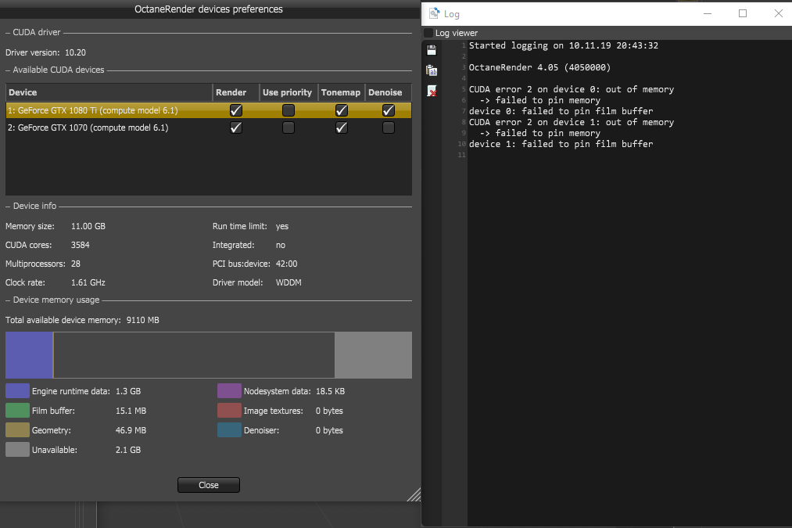This screenshot has width=792, height=528.
Task: Click the teal Denoiser color swatch
Action: [229, 430]
